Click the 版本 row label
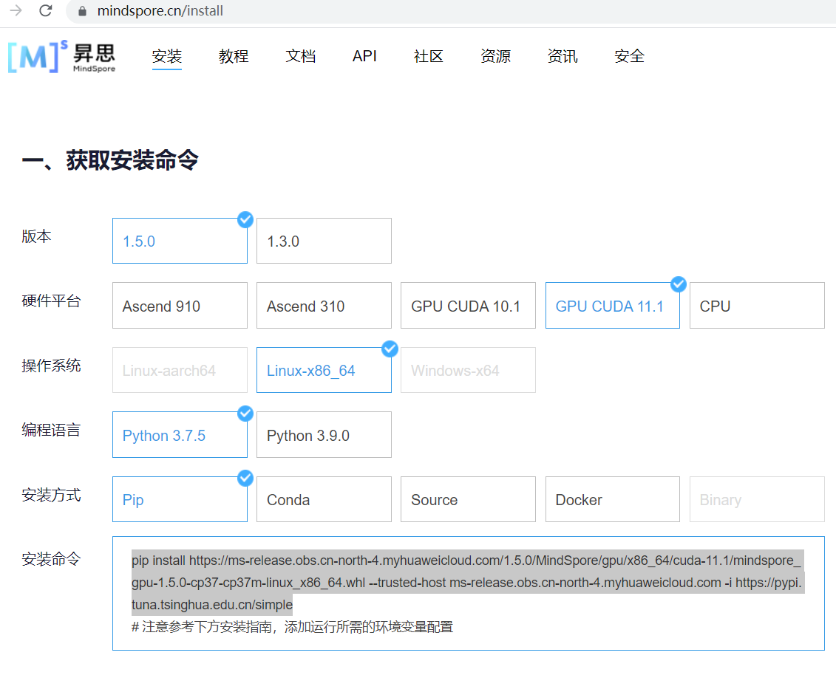Image resolution: width=836 pixels, height=675 pixels. click(x=36, y=236)
